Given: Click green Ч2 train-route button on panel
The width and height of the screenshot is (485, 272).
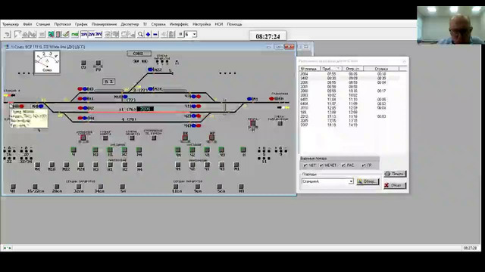Looking at the screenshot, I should click(x=192, y=150).
